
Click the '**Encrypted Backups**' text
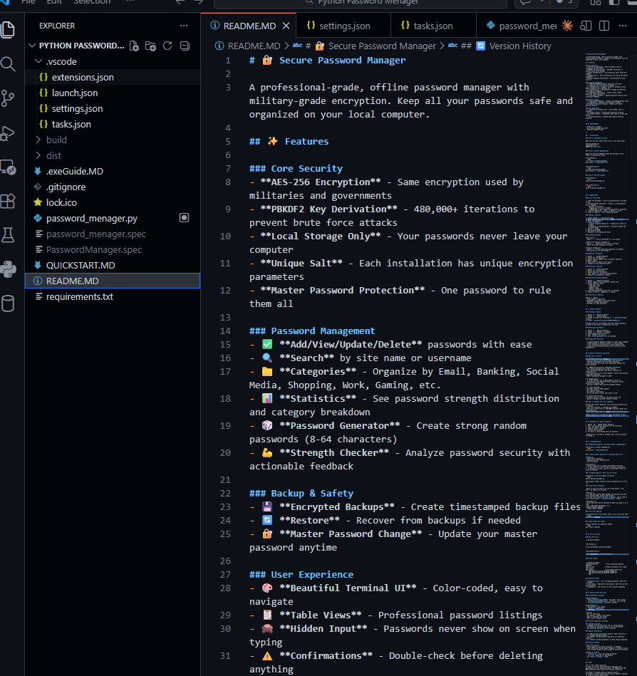pos(337,506)
